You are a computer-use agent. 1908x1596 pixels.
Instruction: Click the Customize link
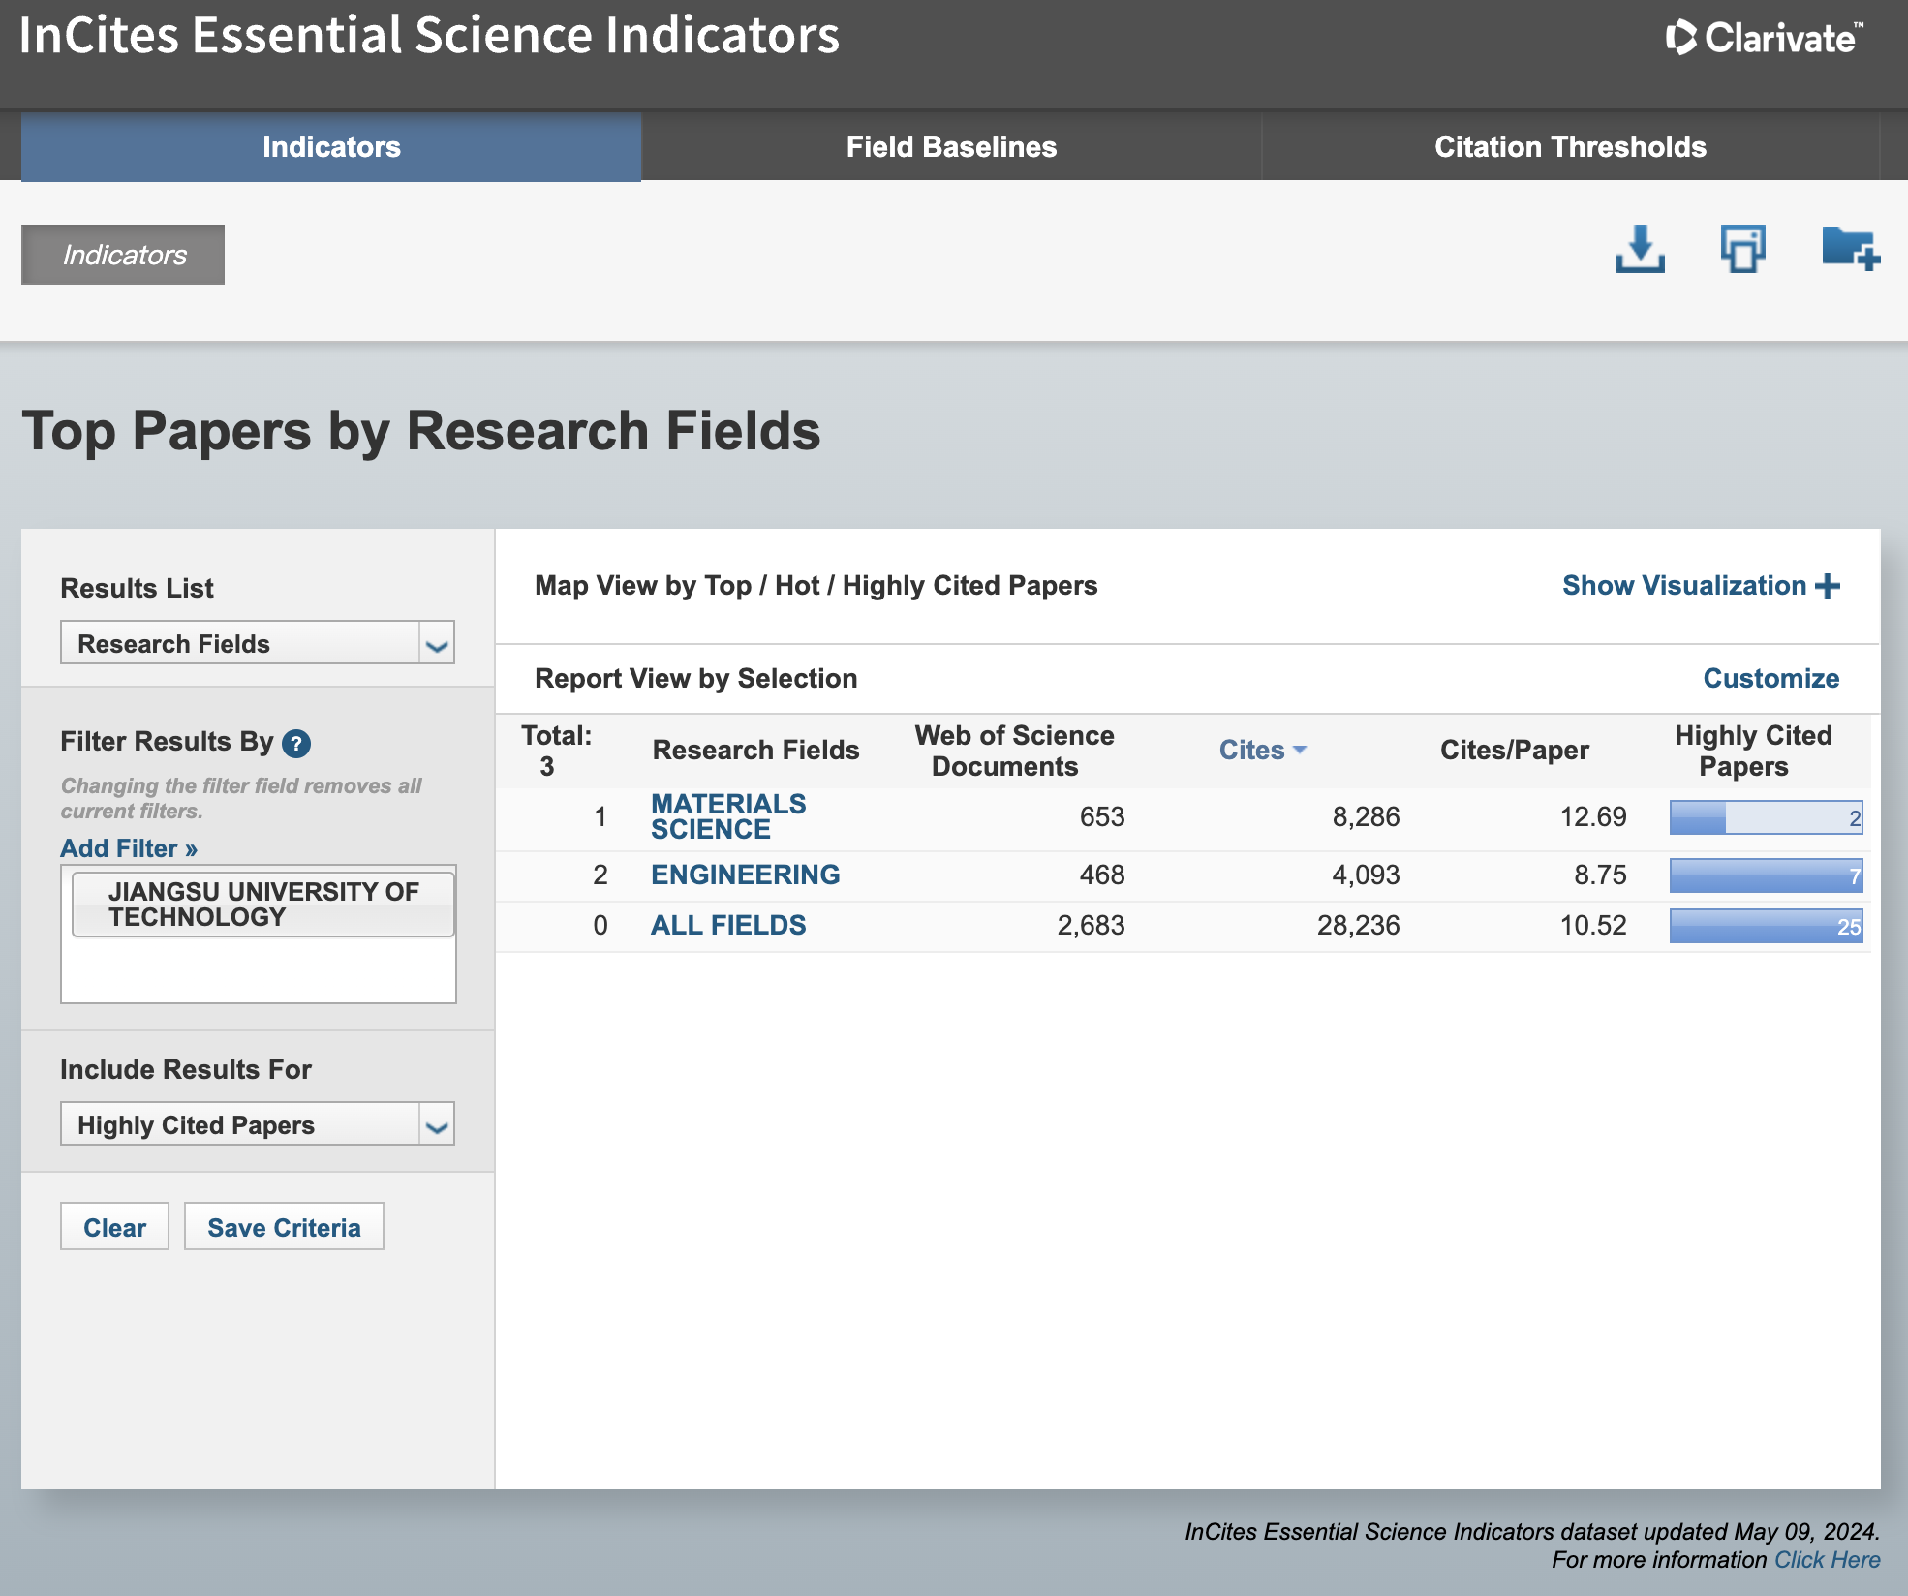point(1770,678)
